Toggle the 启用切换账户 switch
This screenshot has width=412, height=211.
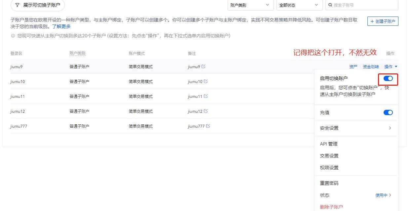coord(388,78)
